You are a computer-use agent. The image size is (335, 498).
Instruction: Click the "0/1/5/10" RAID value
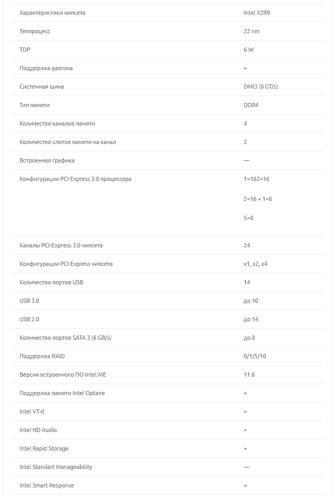point(255,356)
